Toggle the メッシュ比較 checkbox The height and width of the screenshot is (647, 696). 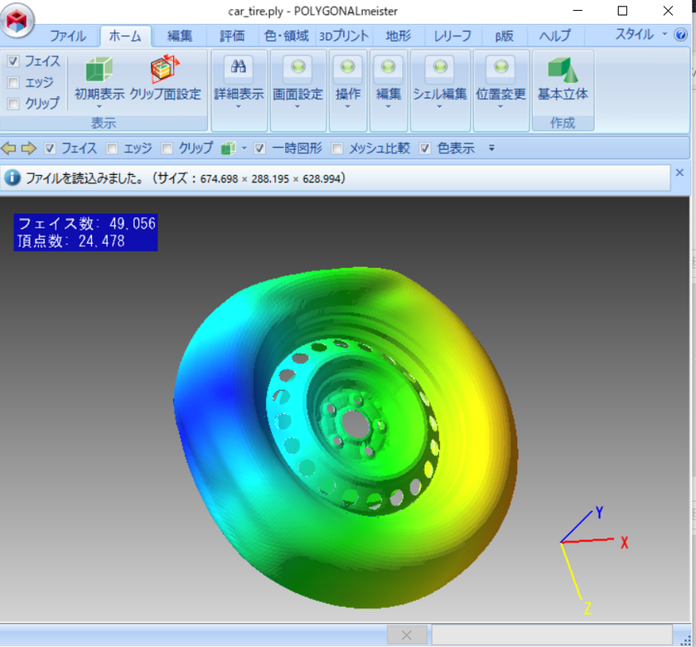[x=337, y=148]
